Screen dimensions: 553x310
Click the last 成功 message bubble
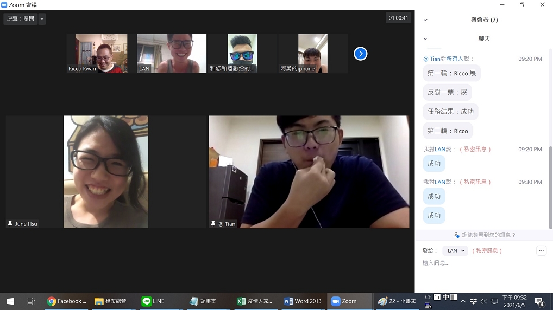click(x=434, y=215)
